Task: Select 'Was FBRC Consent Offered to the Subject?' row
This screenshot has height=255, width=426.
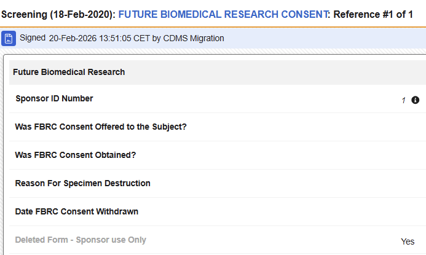Action: pyautogui.click(x=218, y=127)
